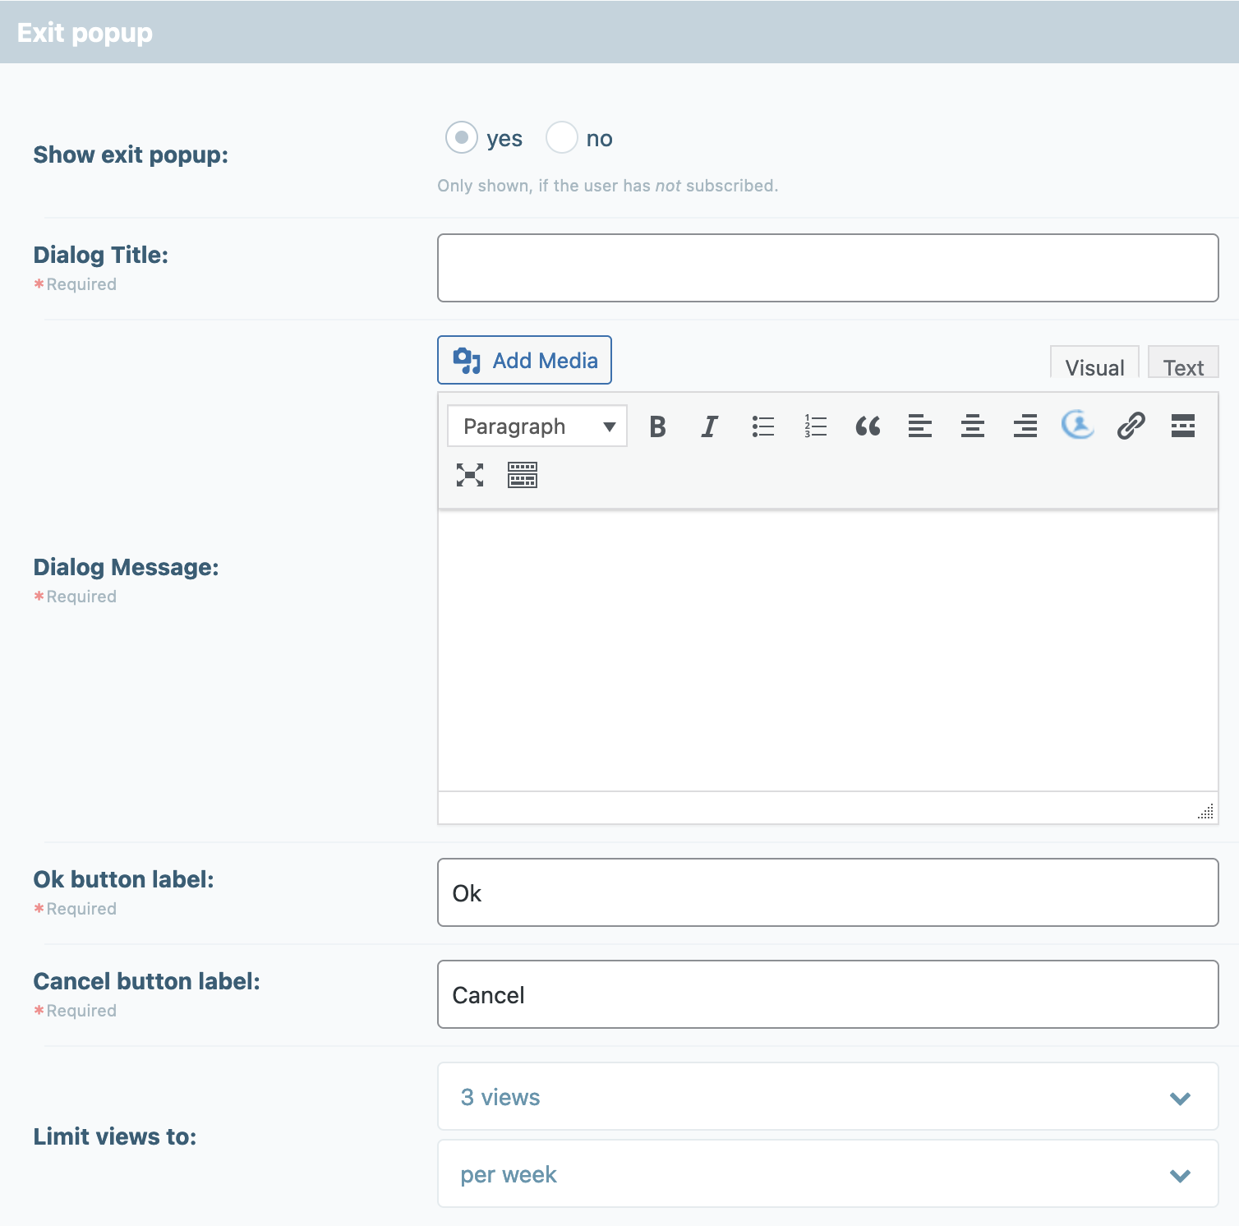This screenshot has width=1239, height=1226.
Task: Click the blue user placeholder icon
Action: click(1078, 425)
